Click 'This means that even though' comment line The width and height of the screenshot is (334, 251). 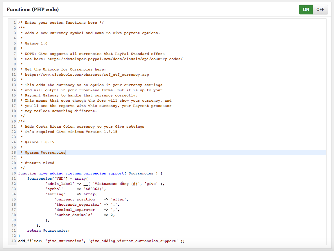(96, 101)
